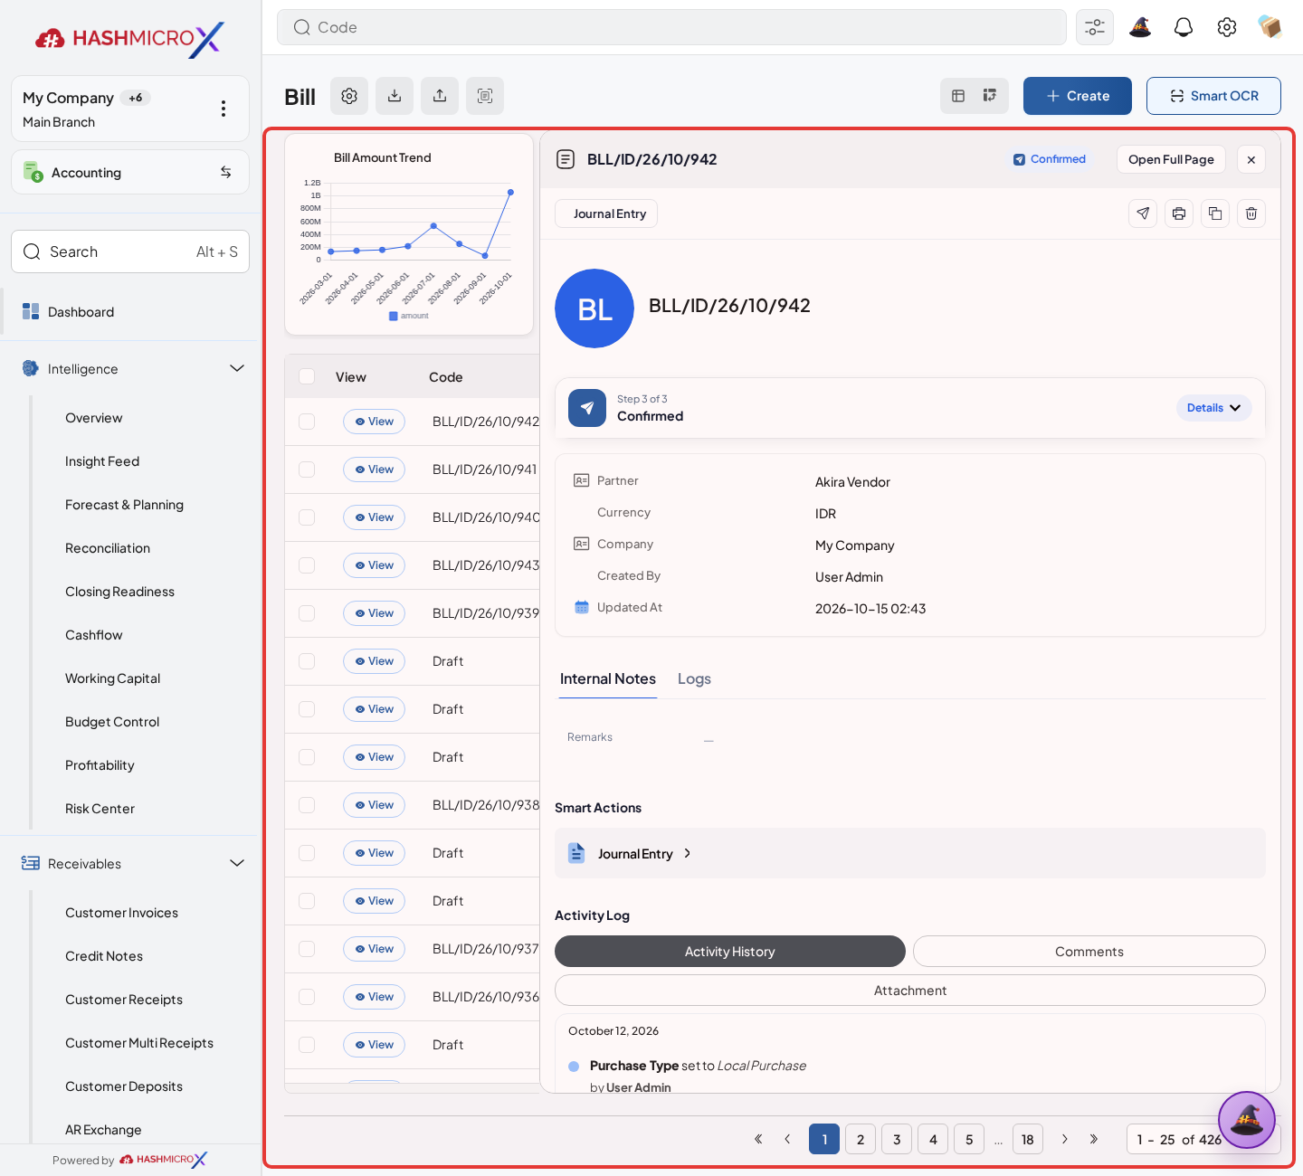Expand Journal Entry smart action chevron
Image resolution: width=1303 pixels, height=1176 pixels.
pyautogui.click(x=688, y=853)
